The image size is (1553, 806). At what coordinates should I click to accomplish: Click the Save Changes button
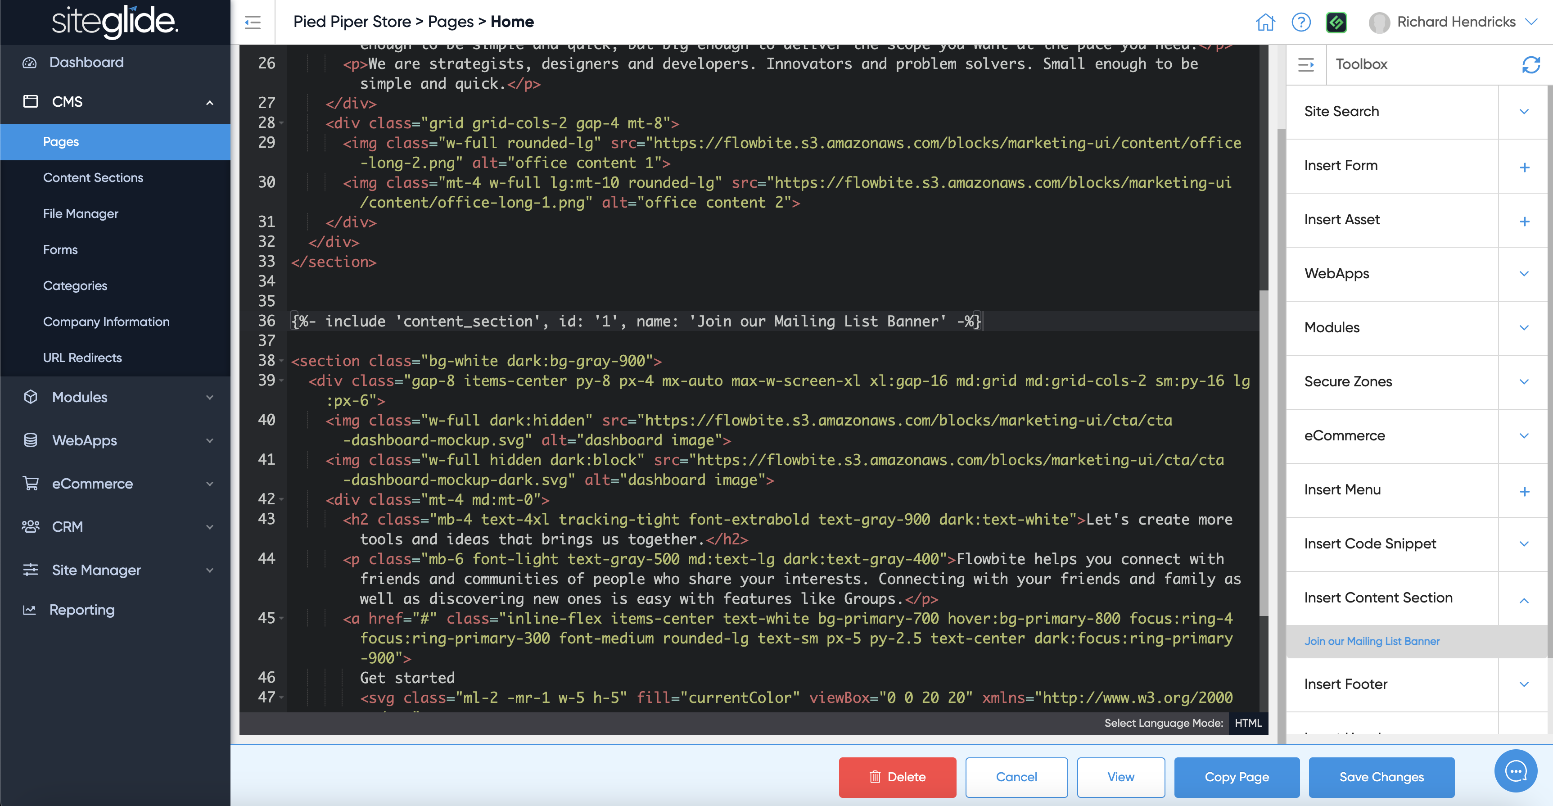click(x=1381, y=777)
